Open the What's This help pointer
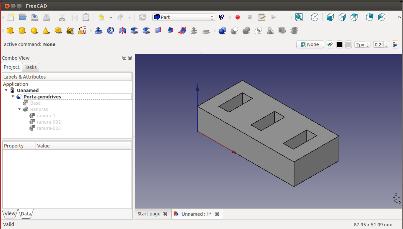The width and height of the screenshot is (403, 229). 221,17
